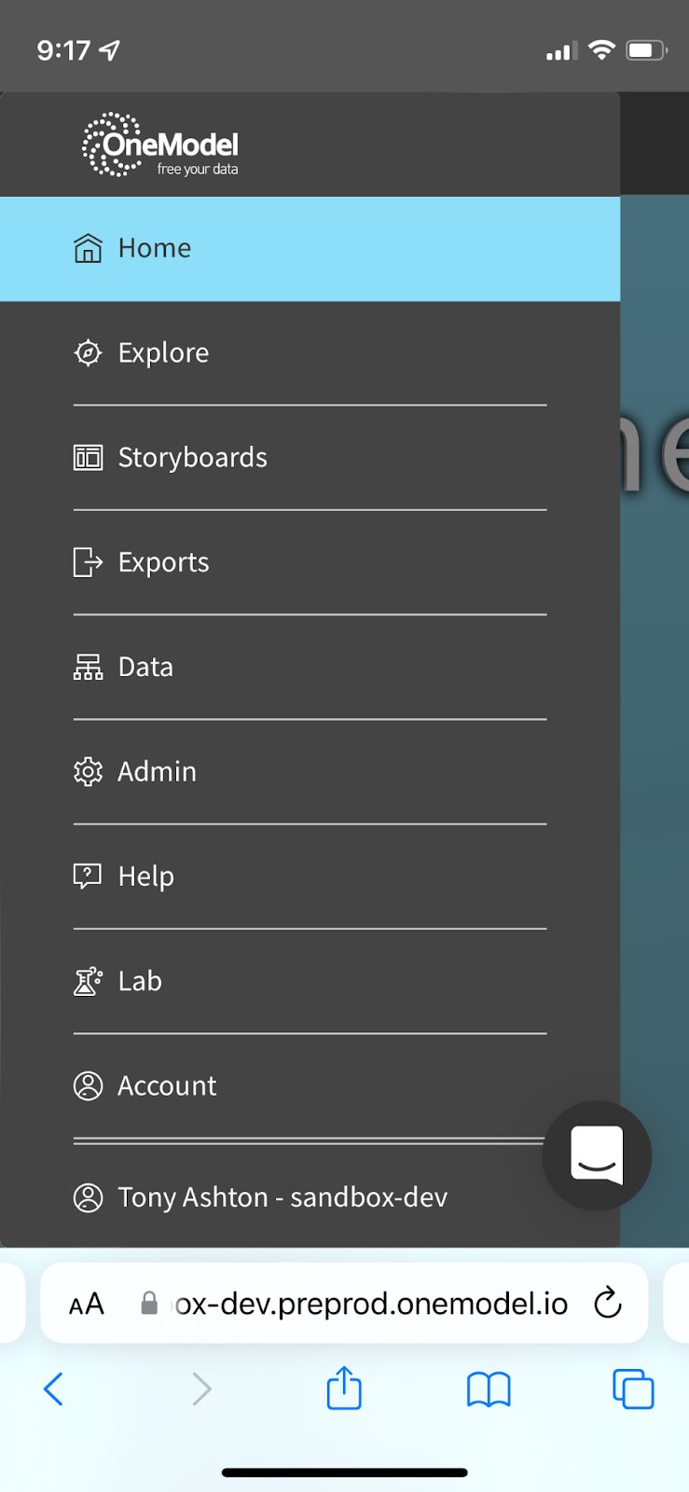Open the Storyboards menu item

[x=192, y=458]
